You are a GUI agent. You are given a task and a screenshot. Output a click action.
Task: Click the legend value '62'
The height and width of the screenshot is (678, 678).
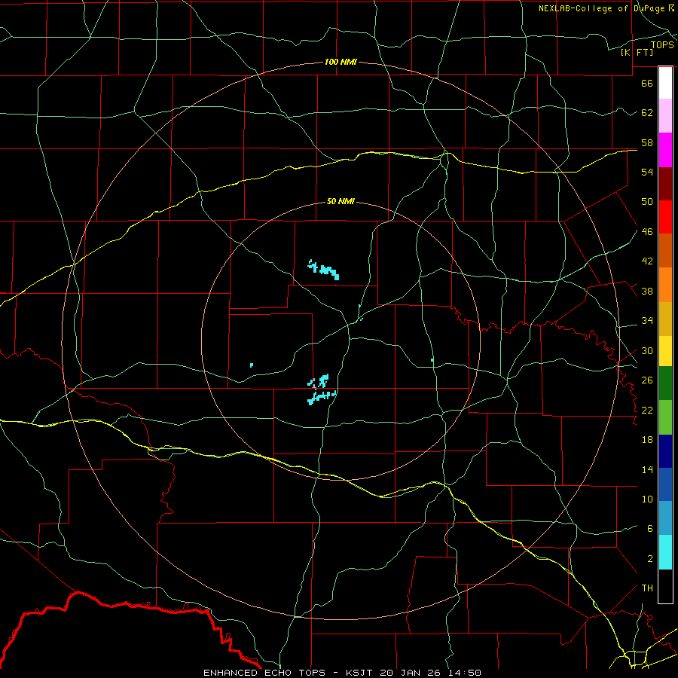tap(647, 113)
